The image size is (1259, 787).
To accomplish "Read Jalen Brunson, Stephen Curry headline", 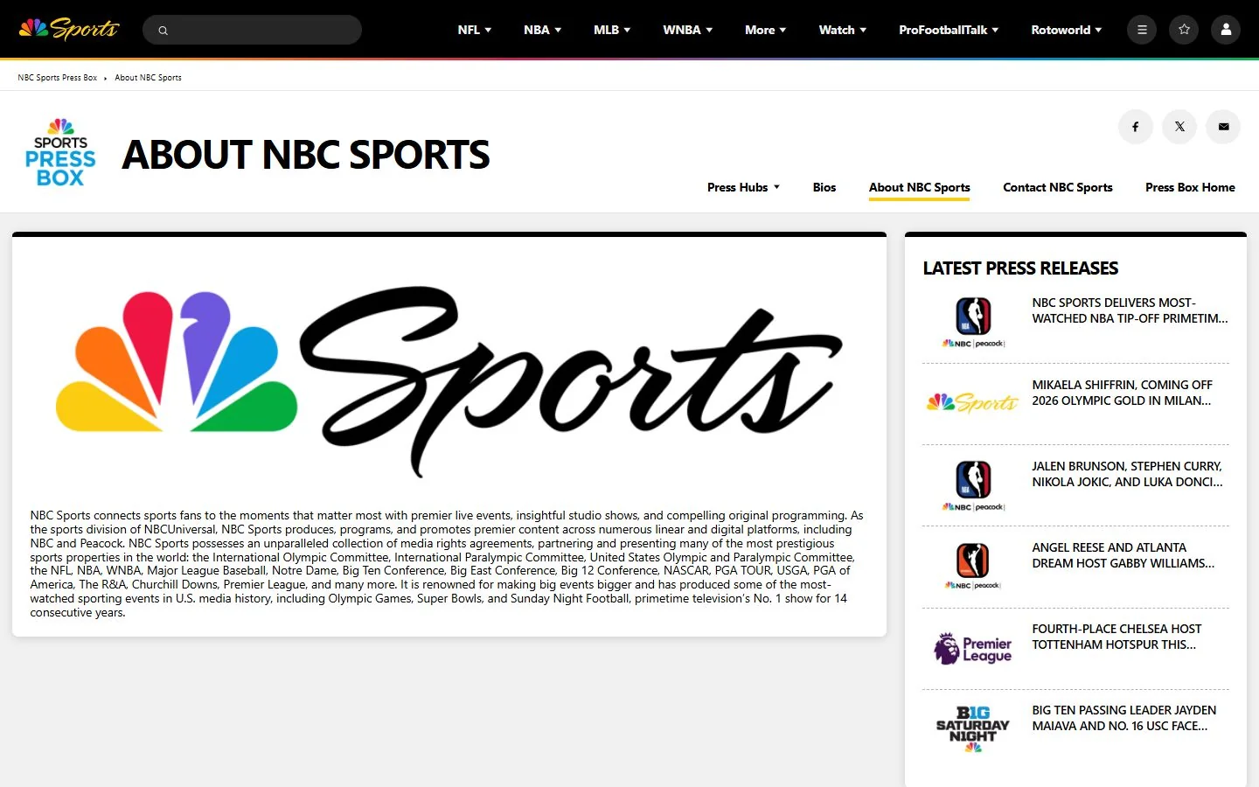I will pyautogui.click(x=1128, y=474).
